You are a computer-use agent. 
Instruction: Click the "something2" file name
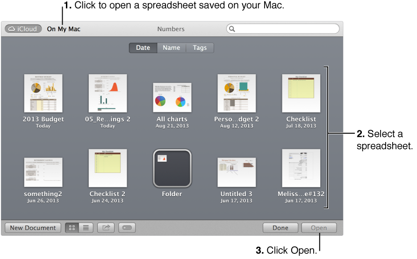(x=43, y=194)
